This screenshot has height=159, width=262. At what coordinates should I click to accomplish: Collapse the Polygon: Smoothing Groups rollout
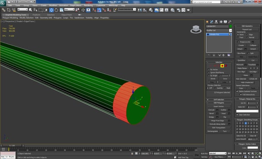click(247, 120)
